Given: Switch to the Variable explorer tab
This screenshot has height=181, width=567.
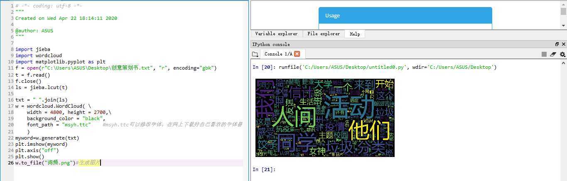Looking at the screenshot, I should click(x=276, y=34).
